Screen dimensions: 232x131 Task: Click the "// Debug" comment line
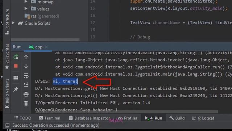(x=140, y=37)
